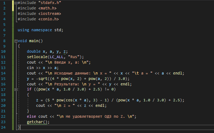214x133 pixels.
Task: Click the "Rus" string literal
Action: point(73,57)
